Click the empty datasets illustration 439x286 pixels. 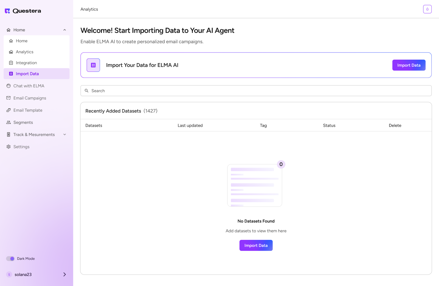click(255, 185)
